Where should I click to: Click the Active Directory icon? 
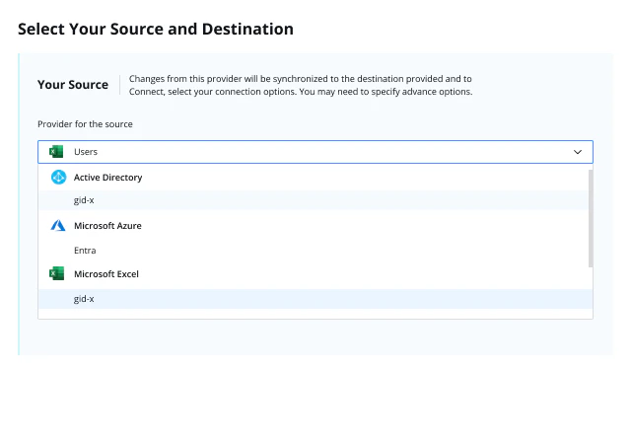point(58,178)
